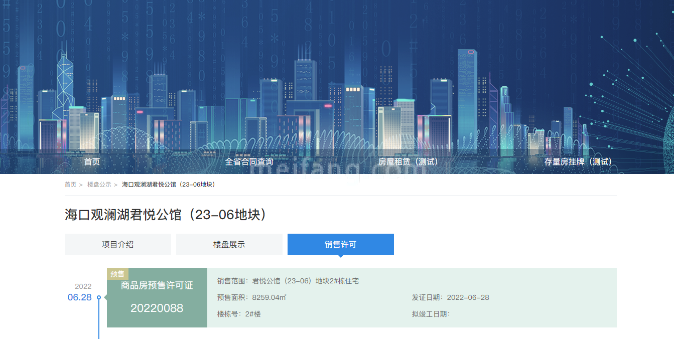Open 全省合同查询 in the navigation bar
The height and width of the screenshot is (339, 674).
[x=249, y=161]
